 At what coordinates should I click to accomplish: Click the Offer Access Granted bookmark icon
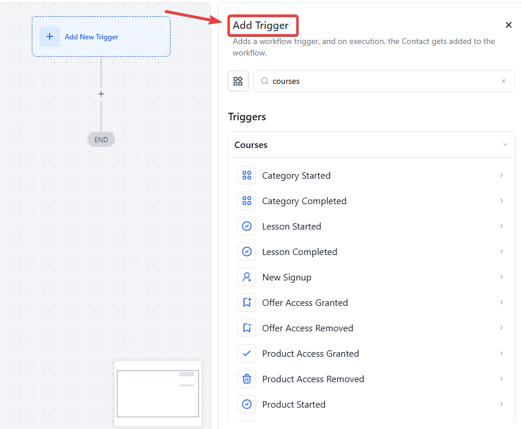coord(247,302)
